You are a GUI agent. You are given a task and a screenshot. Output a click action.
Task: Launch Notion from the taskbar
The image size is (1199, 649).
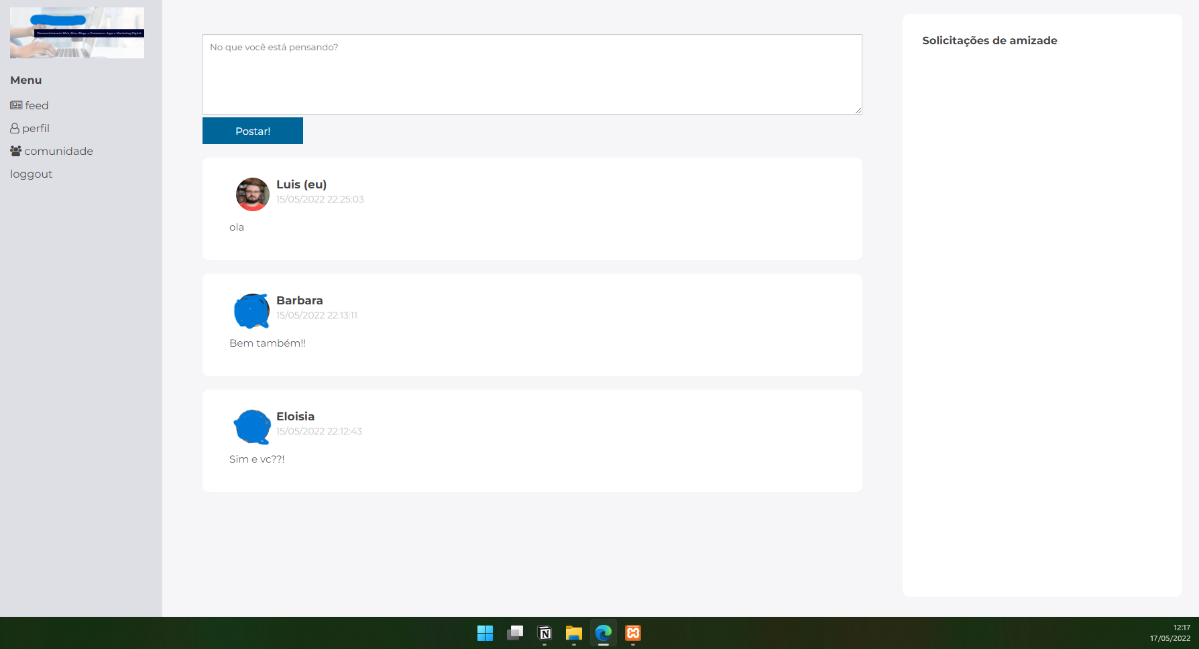pyautogui.click(x=545, y=633)
